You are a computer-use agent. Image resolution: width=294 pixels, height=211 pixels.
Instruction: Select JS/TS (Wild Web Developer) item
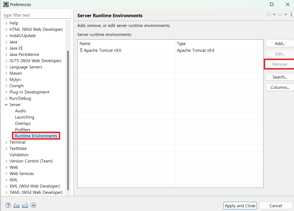pyautogui.click(x=35, y=61)
